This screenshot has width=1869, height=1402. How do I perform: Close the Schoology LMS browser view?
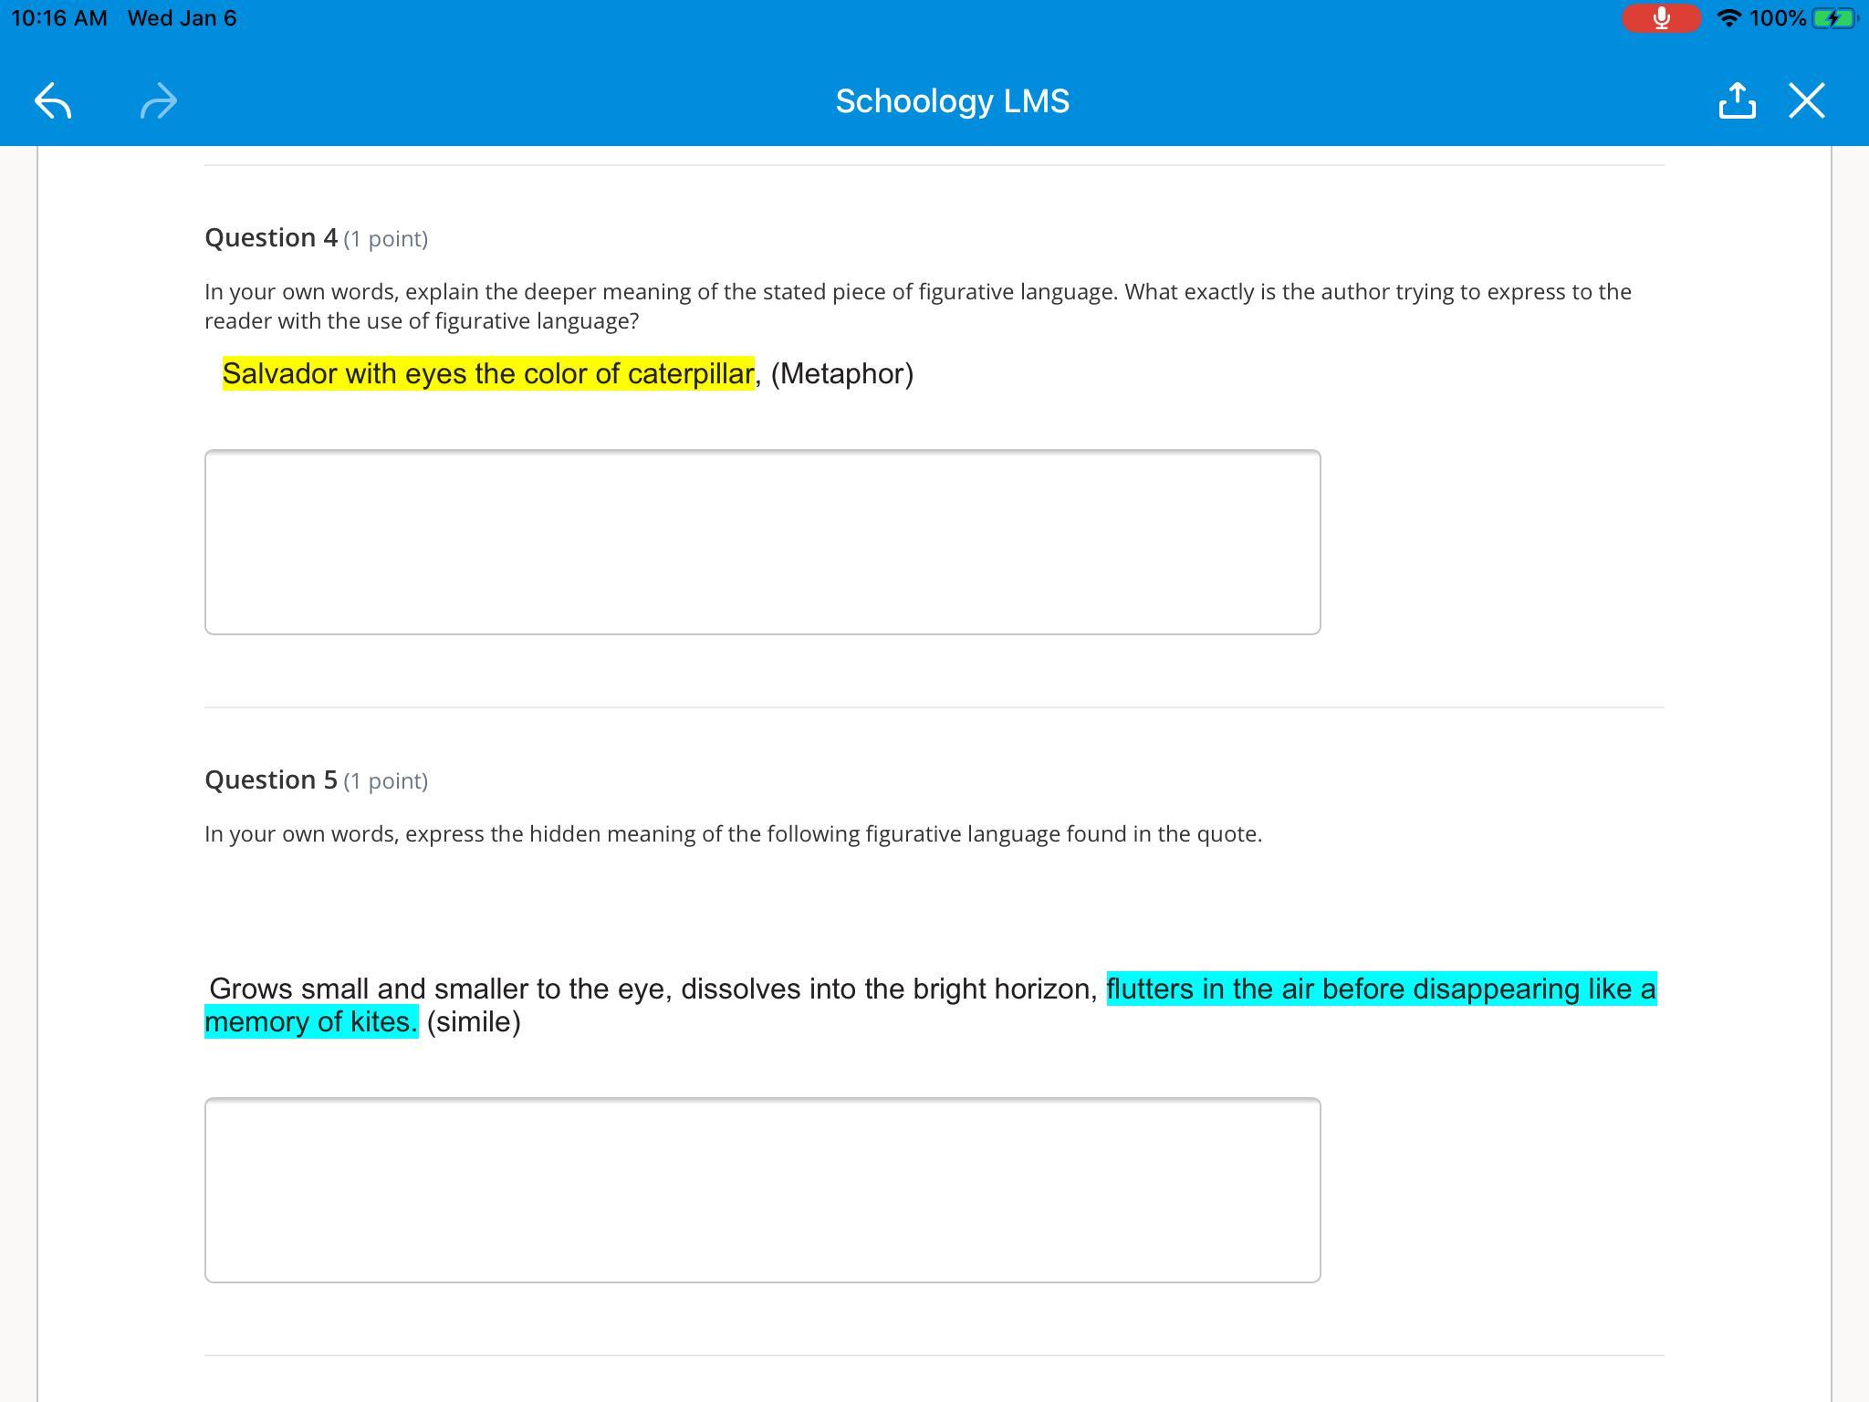1807,100
